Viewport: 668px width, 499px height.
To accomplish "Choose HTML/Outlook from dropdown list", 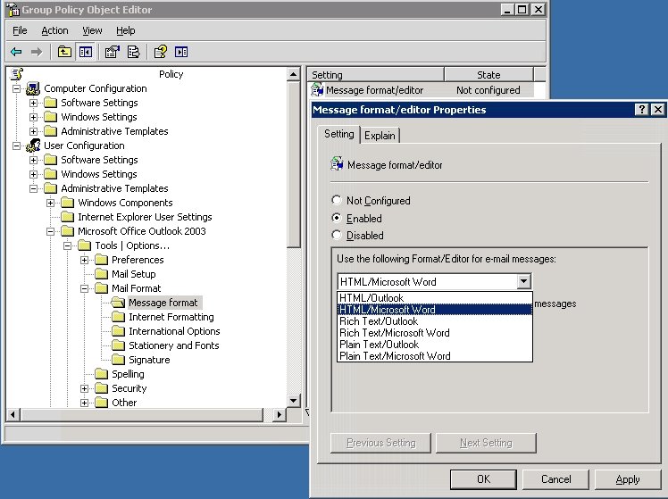I will [x=435, y=297].
